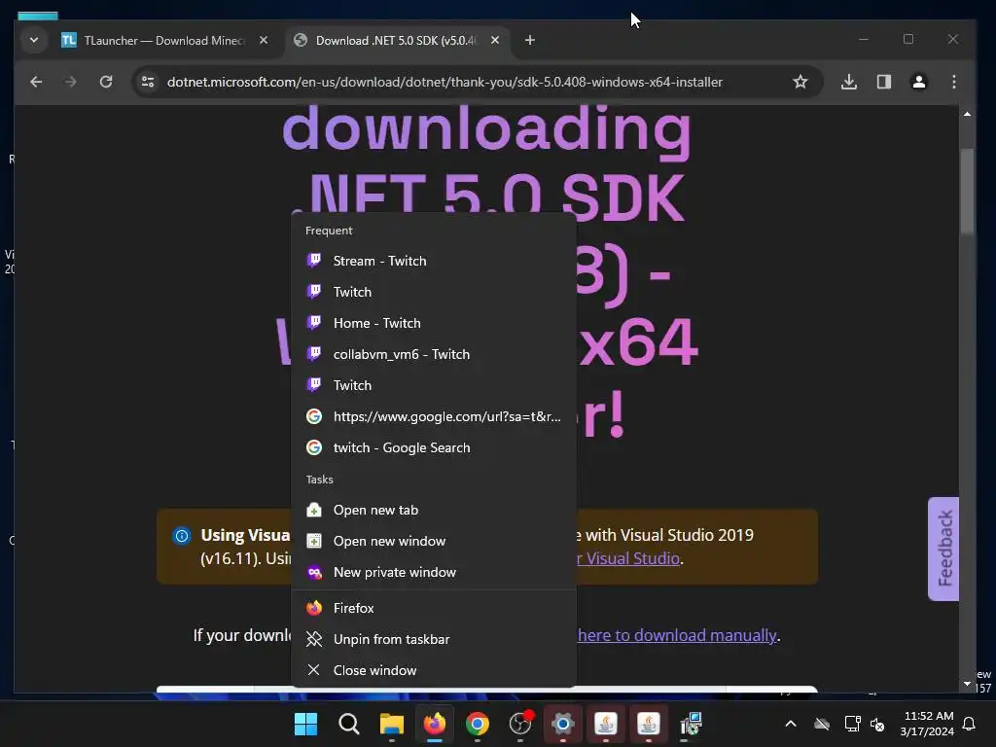
Task: Follow the Visual Studio link
Action: tap(629, 558)
